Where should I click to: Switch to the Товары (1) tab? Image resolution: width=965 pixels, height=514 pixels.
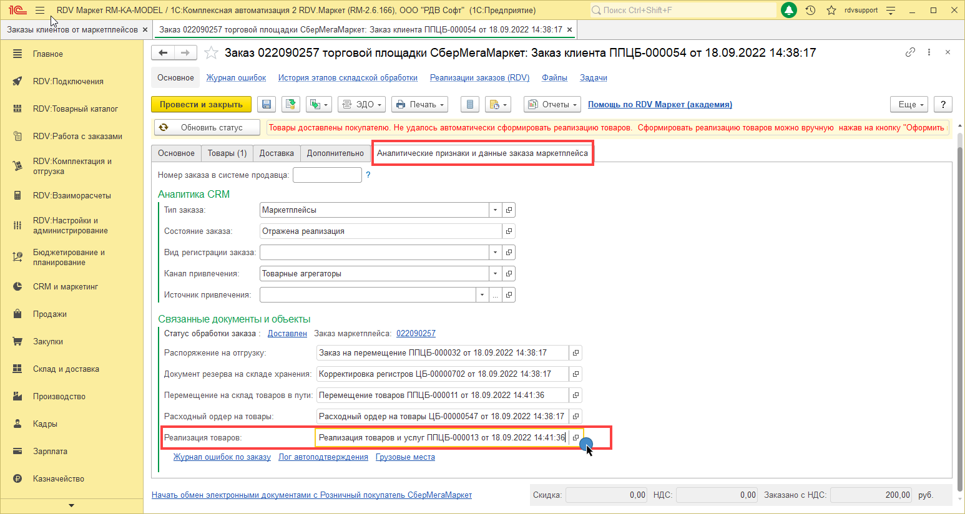[x=227, y=153]
